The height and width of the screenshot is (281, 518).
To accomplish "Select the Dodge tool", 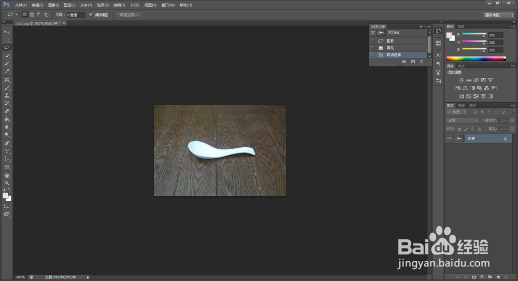I will (x=7, y=135).
